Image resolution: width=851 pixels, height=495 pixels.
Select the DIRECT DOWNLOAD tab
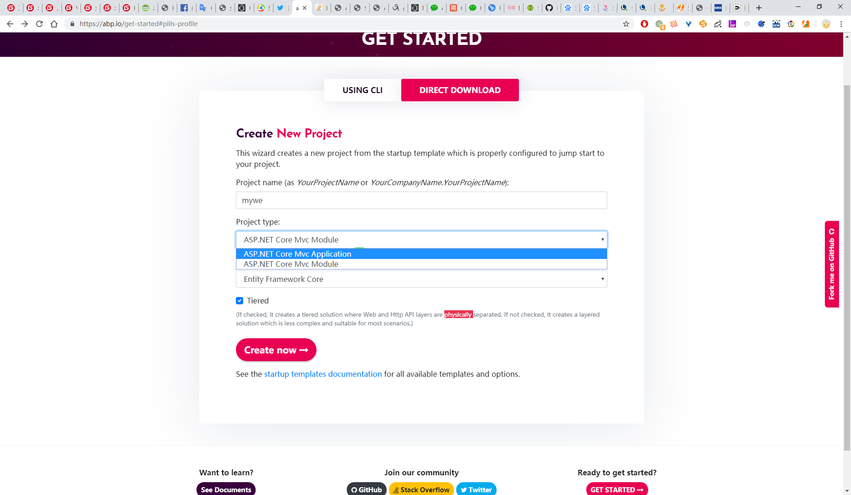coord(459,90)
